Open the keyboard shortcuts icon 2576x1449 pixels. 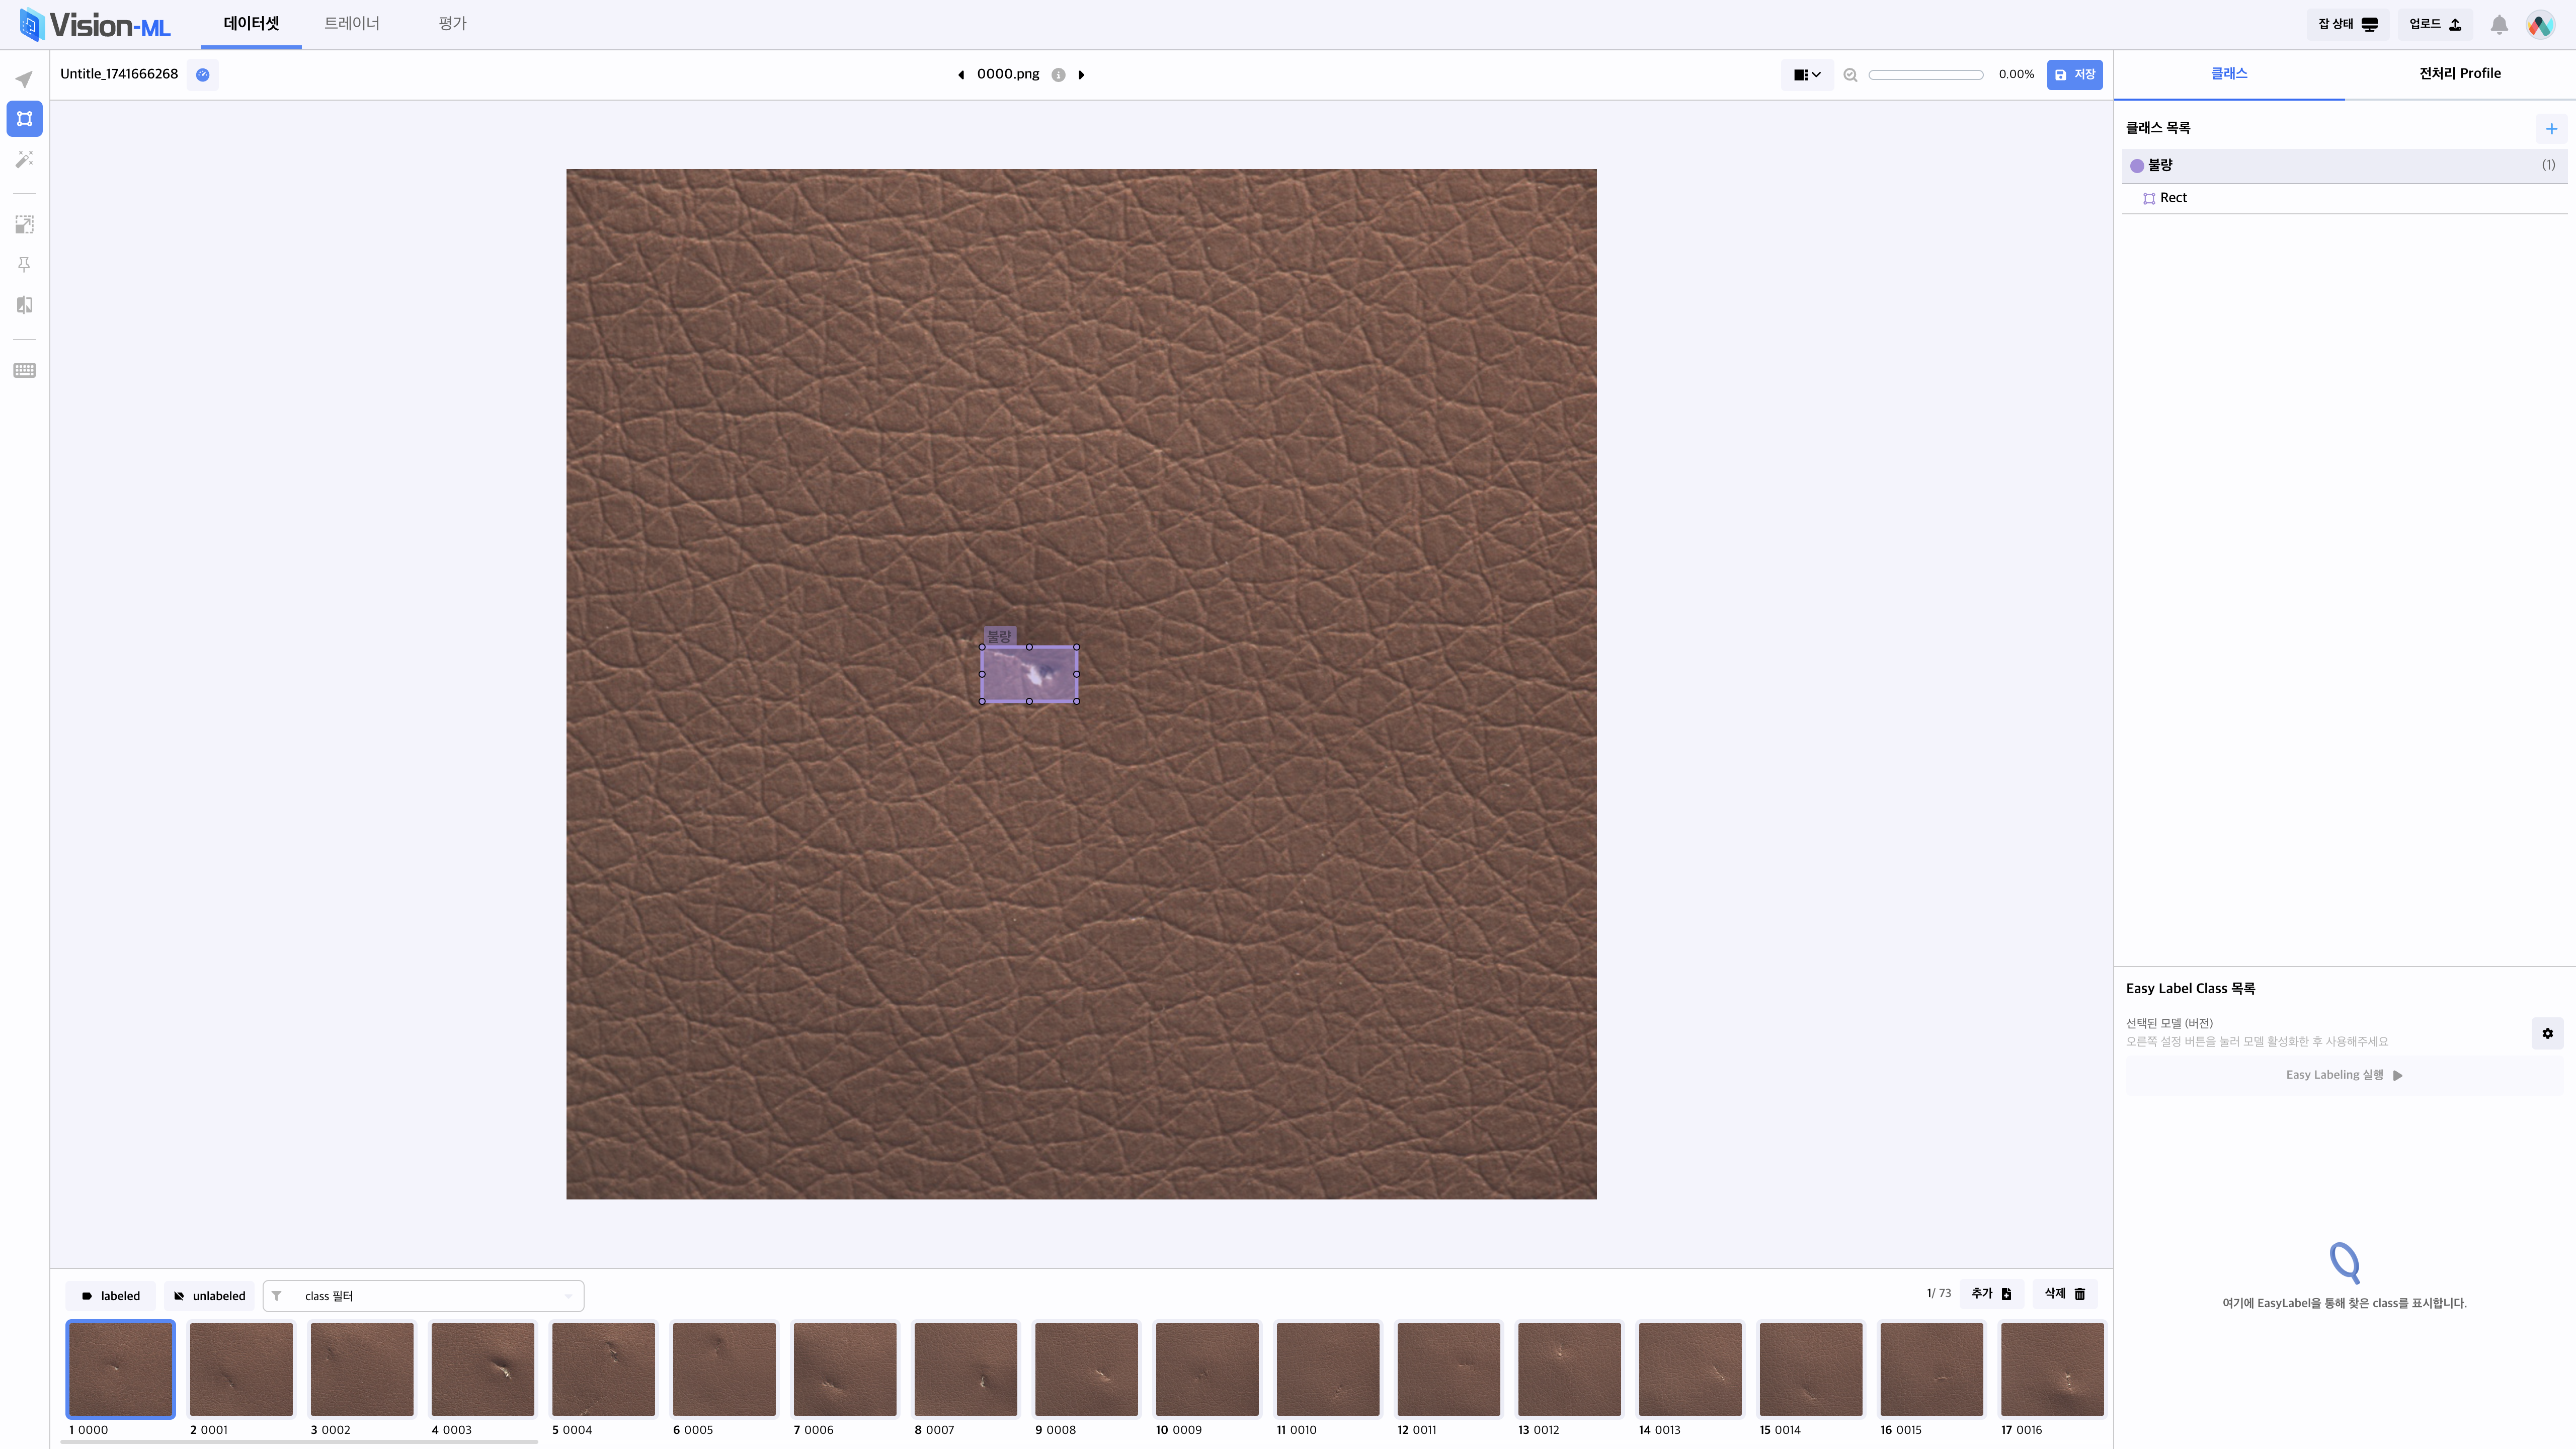point(24,371)
